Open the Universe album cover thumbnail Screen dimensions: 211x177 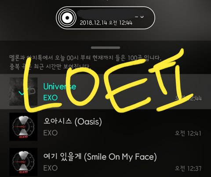tap(23, 92)
